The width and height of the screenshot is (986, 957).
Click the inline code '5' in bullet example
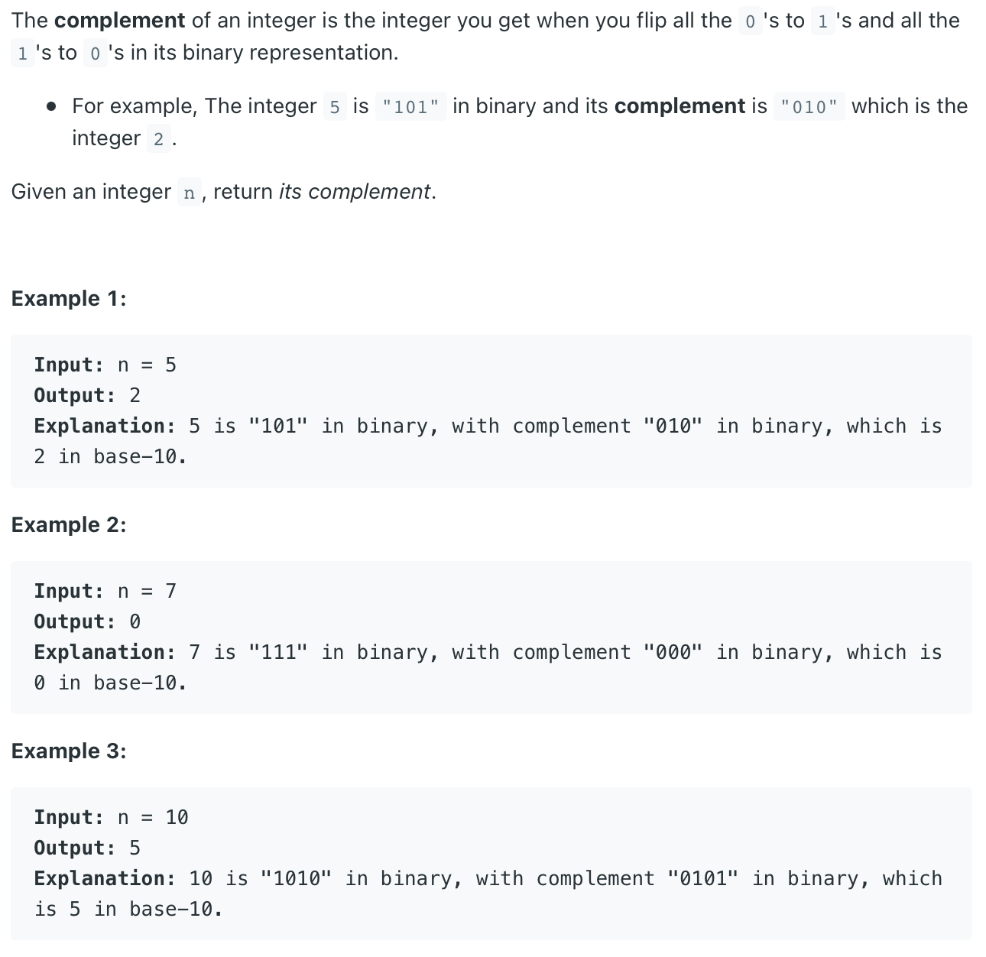[335, 106]
